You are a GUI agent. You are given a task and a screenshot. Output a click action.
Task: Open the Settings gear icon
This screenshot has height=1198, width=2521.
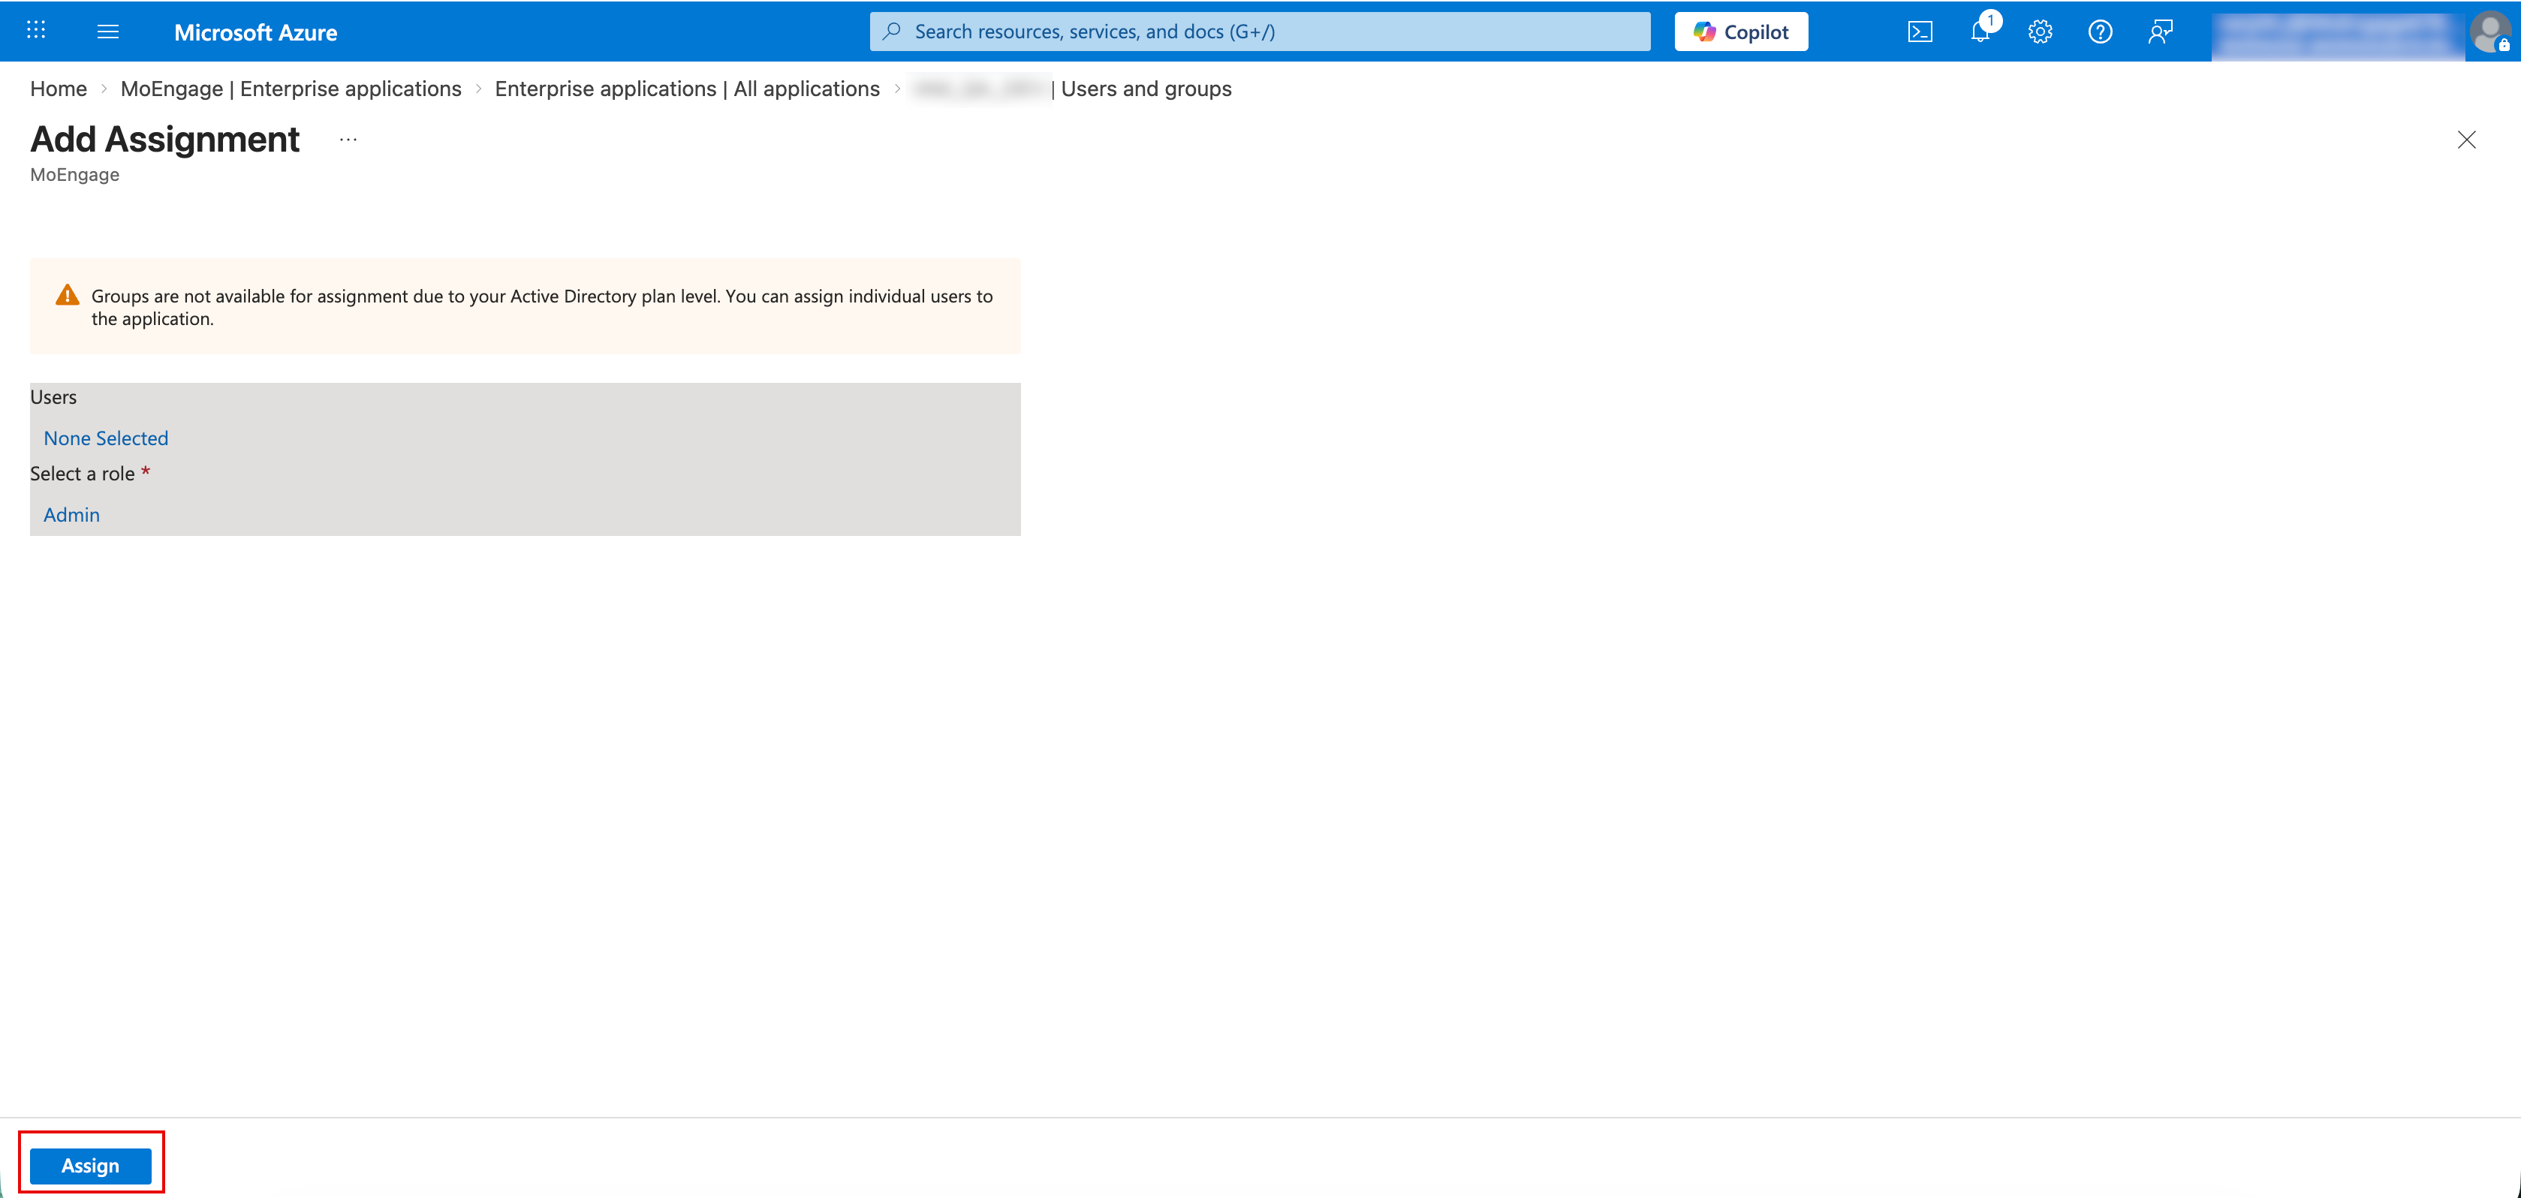point(2040,32)
